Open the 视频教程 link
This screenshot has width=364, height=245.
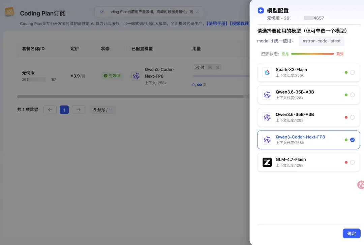click(x=239, y=24)
